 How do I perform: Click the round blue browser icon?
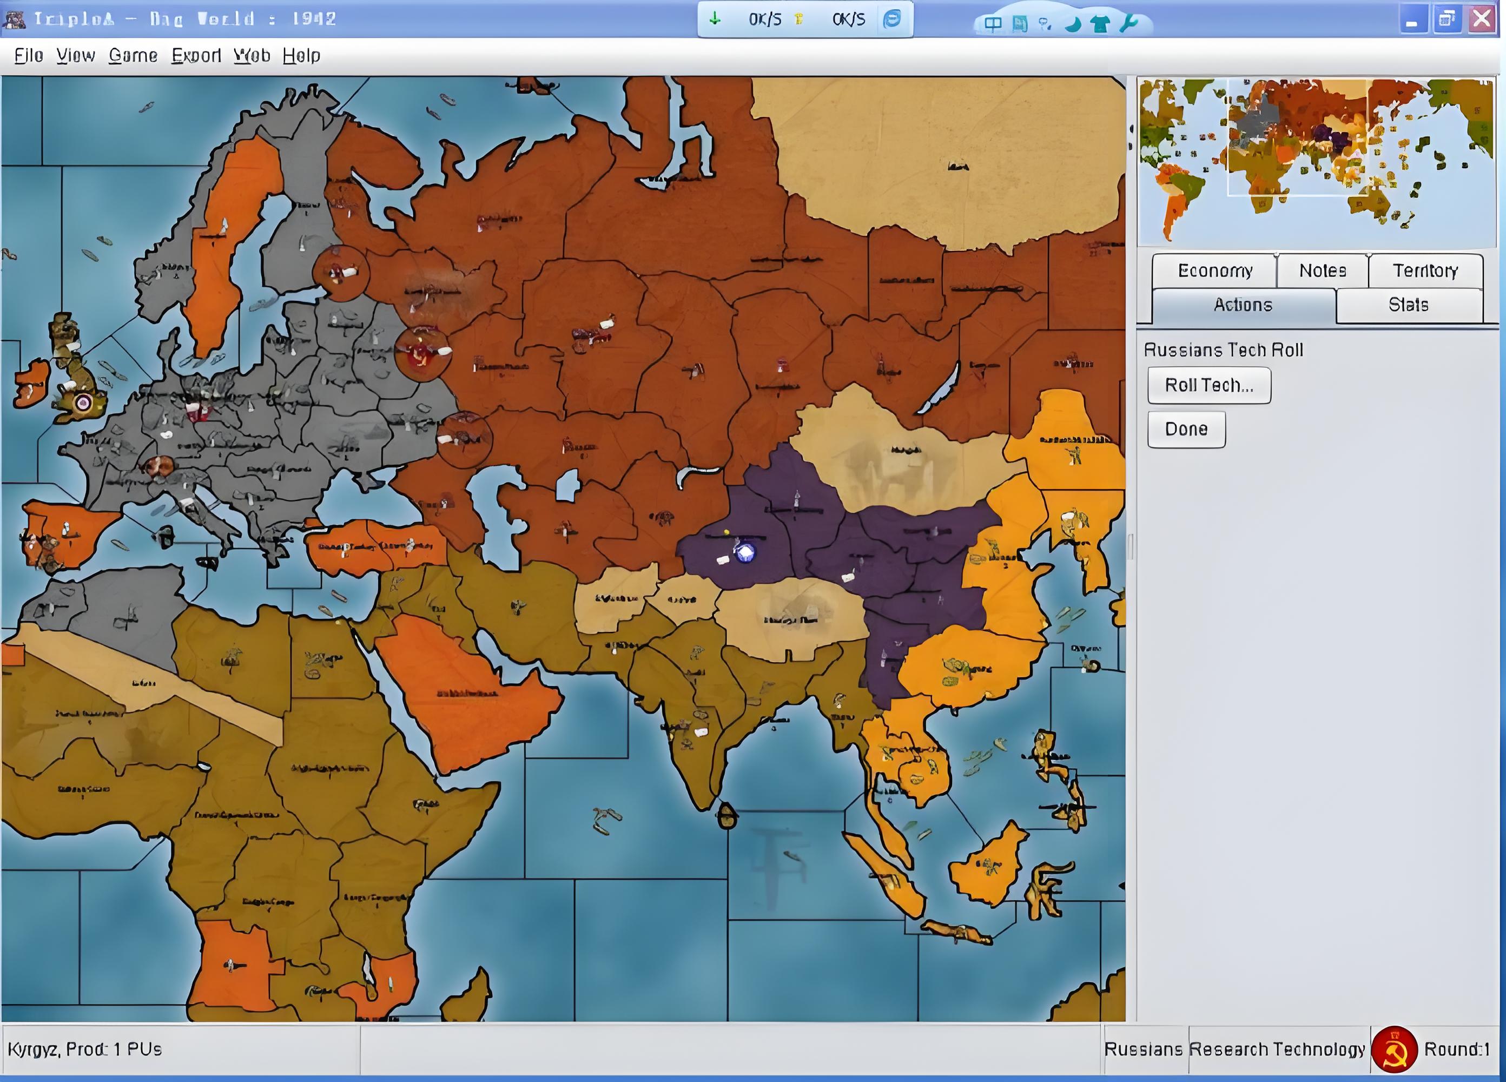tap(892, 18)
